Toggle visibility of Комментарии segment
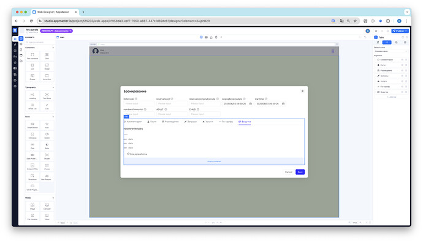This screenshot has width=423, height=242. pos(402,60)
